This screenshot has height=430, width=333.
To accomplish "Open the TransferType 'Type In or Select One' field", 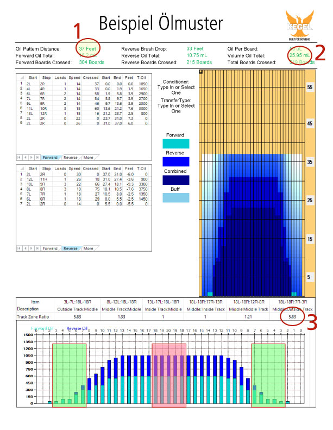I will [x=176, y=108].
